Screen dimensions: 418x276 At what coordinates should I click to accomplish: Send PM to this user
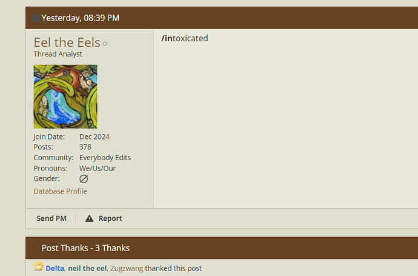[51, 218]
